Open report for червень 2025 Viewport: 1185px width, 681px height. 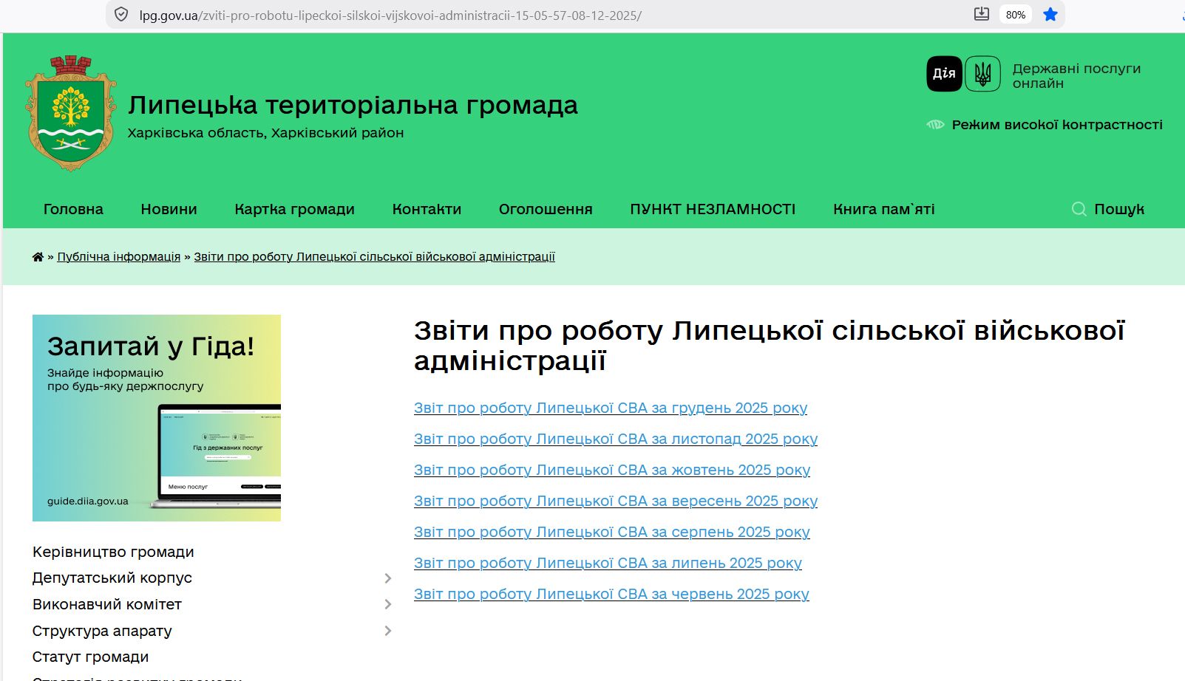[x=611, y=594]
